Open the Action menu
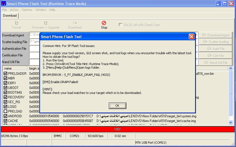 point(14,10)
